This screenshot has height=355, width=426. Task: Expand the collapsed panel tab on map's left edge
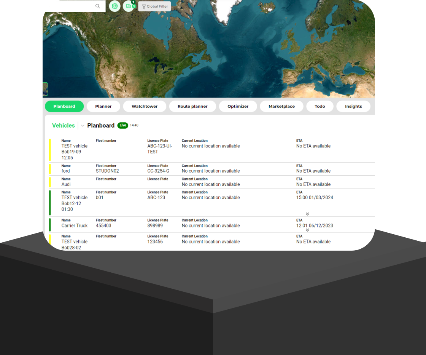tap(45, 89)
